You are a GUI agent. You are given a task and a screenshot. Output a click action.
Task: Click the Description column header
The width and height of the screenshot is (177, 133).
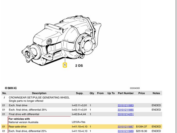point(39,93)
